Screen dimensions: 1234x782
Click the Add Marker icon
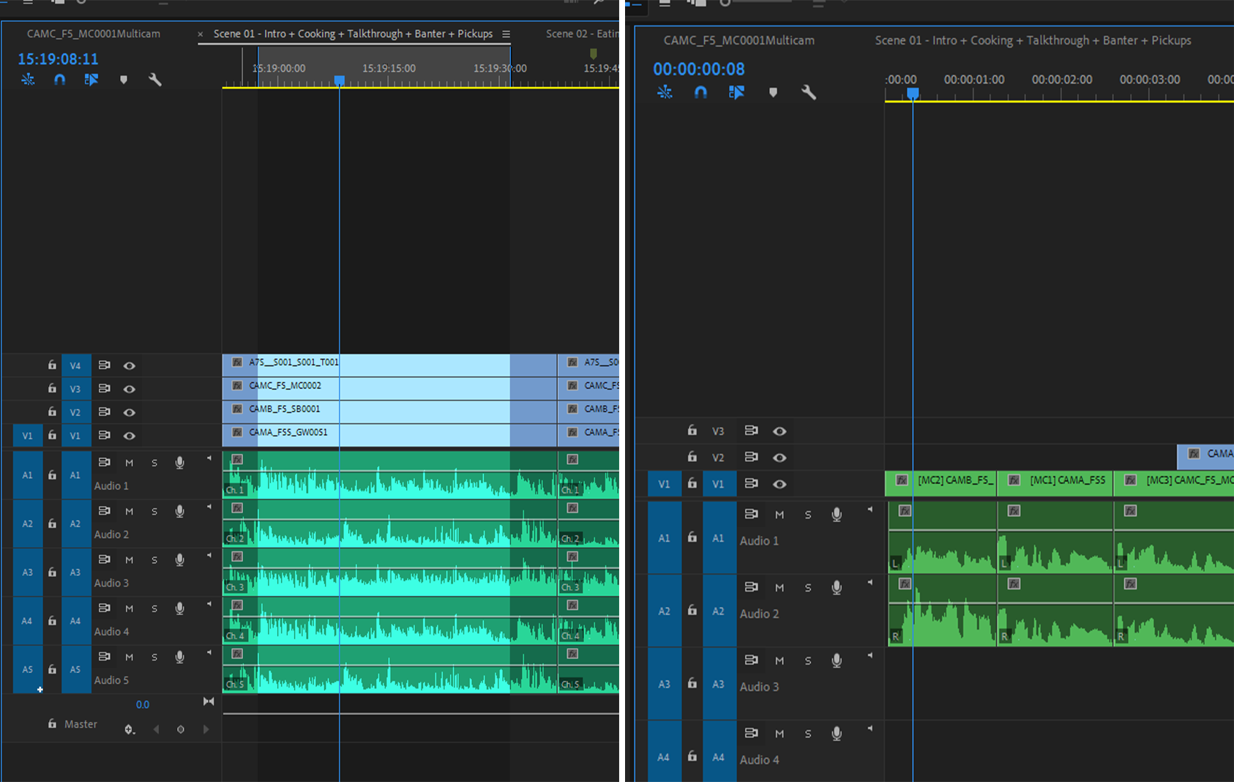pos(124,79)
